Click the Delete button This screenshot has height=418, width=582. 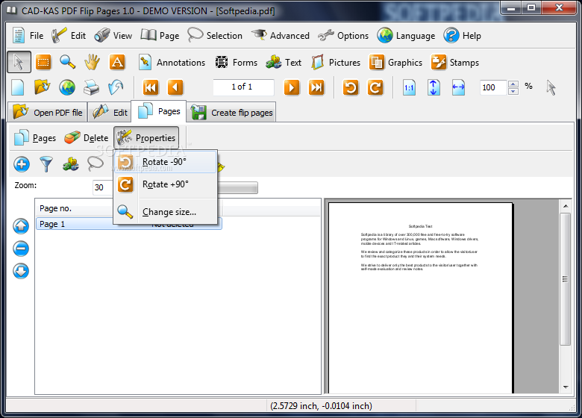(86, 138)
